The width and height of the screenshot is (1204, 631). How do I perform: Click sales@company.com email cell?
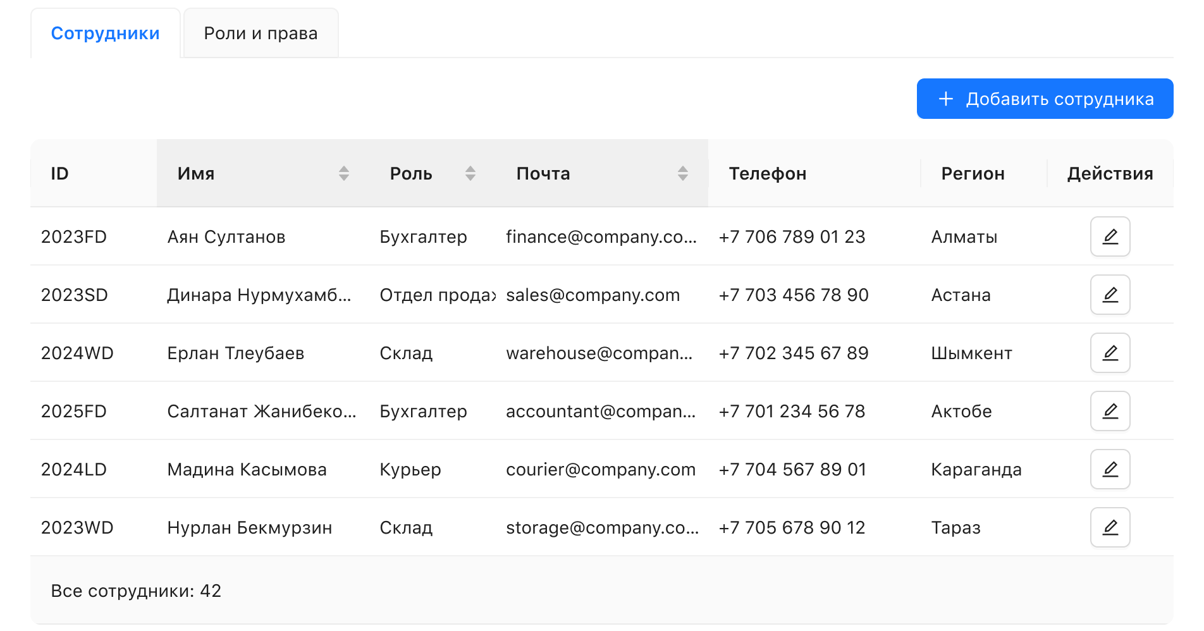(593, 295)
